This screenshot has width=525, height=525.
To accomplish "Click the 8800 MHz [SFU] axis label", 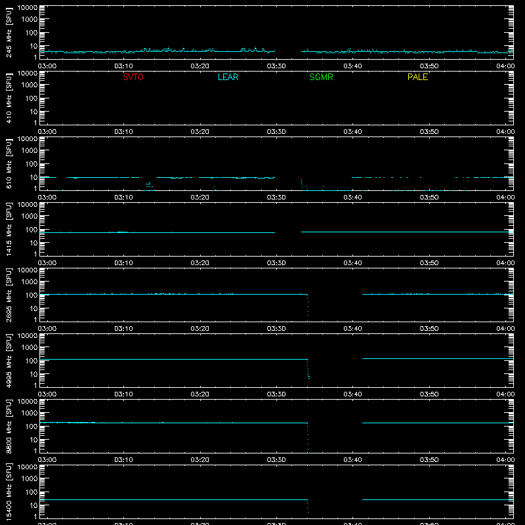I will tap(9, 426).
